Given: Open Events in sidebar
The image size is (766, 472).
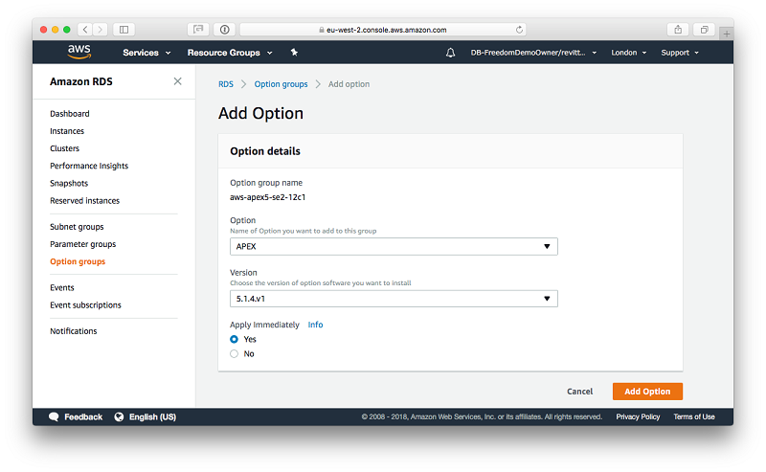Looking at the screenshot, I should [x=62, y=287].
